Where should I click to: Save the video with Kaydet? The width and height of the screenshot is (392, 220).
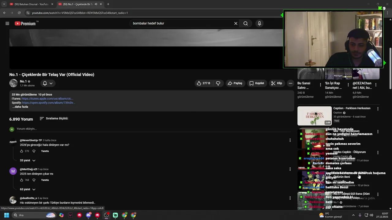coord(257,83)
